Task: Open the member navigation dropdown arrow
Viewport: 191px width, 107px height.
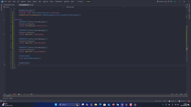Action: pyautogui.click(x=185, y=7)
